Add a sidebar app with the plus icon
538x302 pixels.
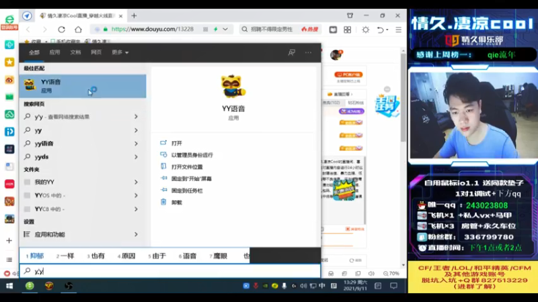pyautogui.click(x=9, y=241)
